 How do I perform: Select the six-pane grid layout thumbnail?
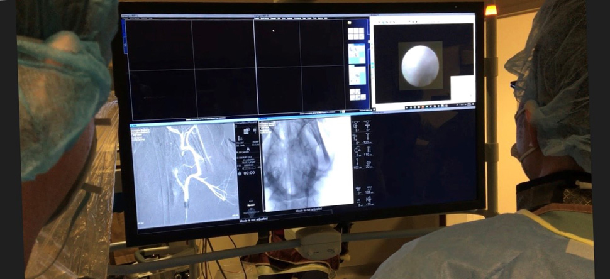(x=356, y=34)
